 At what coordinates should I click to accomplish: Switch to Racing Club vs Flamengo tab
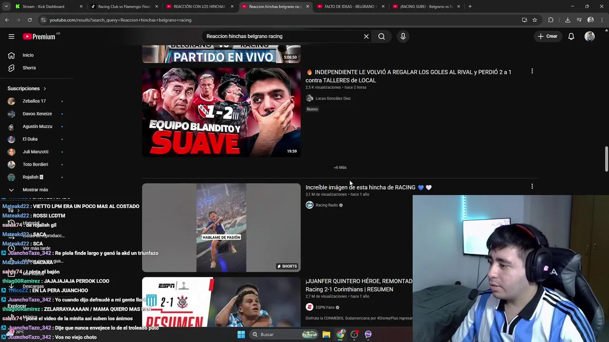124,7
